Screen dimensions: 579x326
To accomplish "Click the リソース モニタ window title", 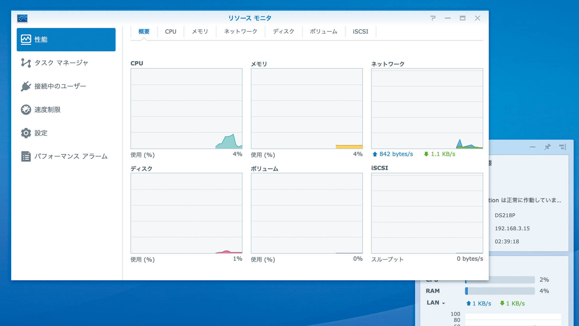I will [x=250, y=18].
